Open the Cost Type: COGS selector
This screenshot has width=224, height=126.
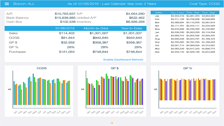click(205, 4)
